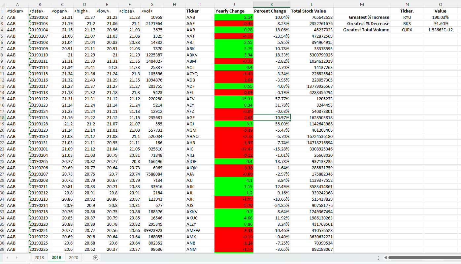461x264 pixels.
Task: Click the Select All corner triangle
Action: pyautogui.click(x=3, y=4)
